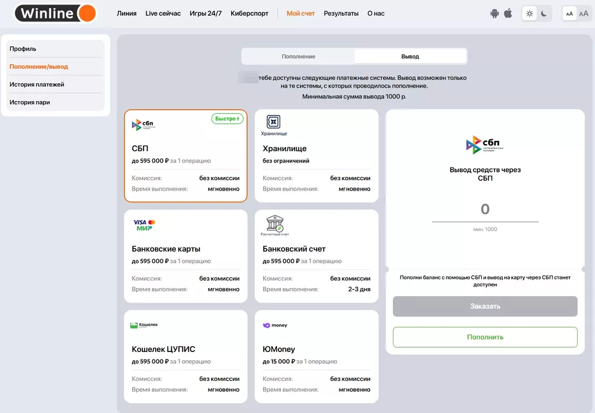Image resolution: width=595 pixels, height=413 pixels.
Task: Open the О нас page
Action: [x=376, y=13]
